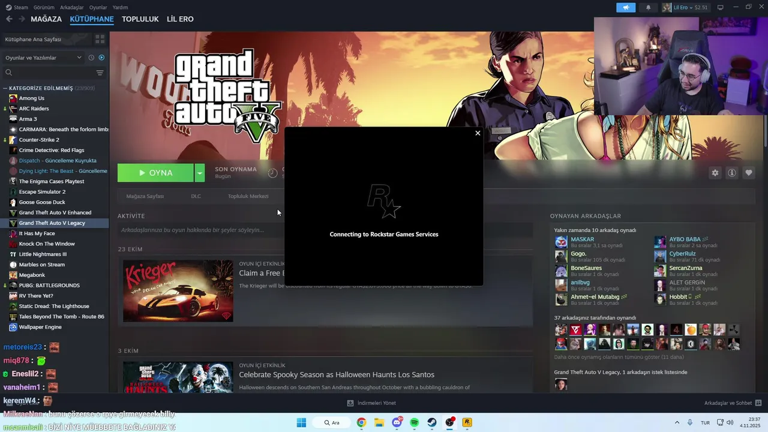Click the microphone system tray icon
The height and width of the screenshot is (432, 768).
(x=690, y=422)
